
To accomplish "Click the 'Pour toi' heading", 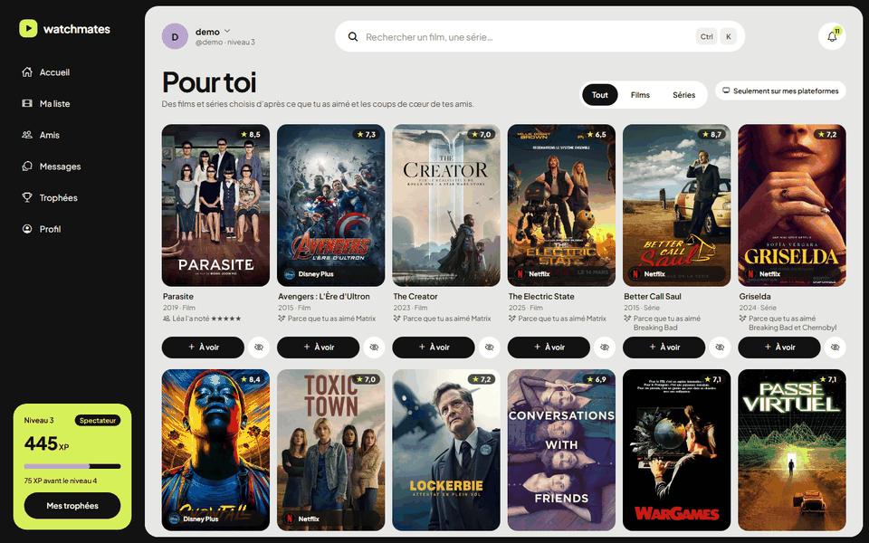I will point(209,82).
